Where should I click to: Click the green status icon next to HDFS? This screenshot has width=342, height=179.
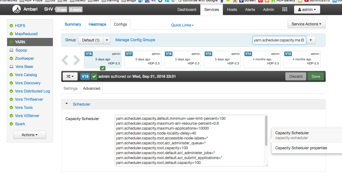click(x=11, y=26)
